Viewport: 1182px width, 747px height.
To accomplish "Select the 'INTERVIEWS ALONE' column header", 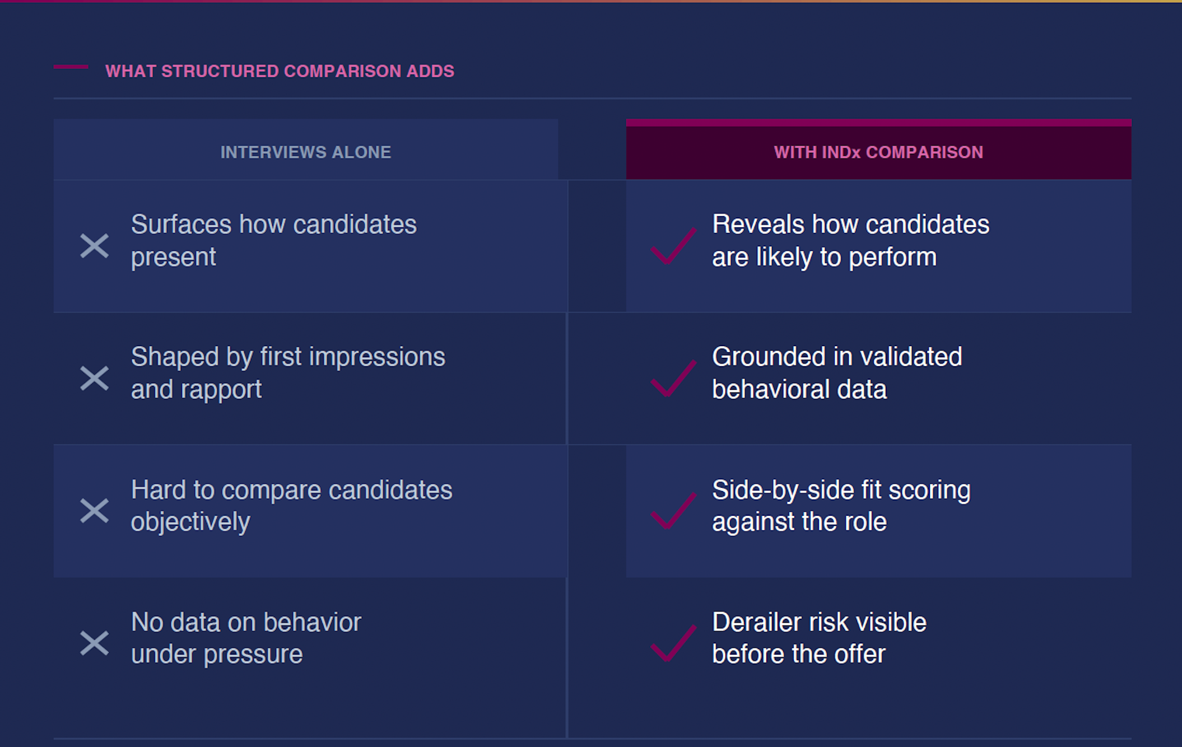I will coord(305,152).
